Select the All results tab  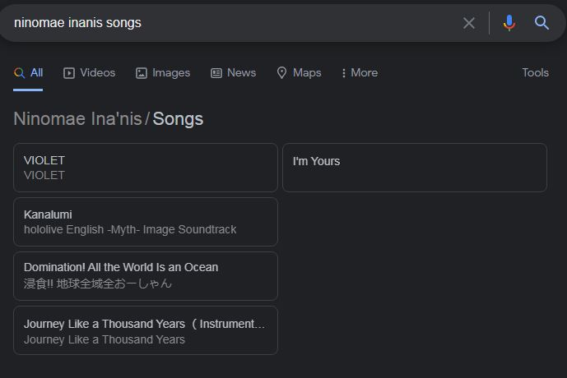point(29,73)
